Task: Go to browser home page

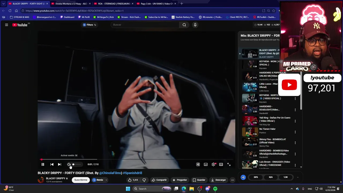Action: click(16, 11)
